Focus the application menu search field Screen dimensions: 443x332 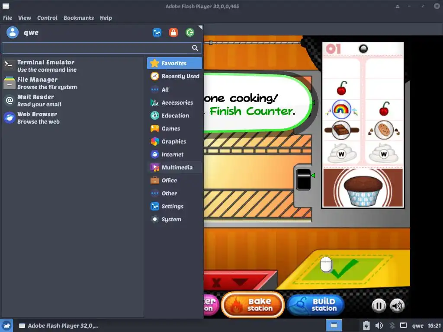pos(102,48)
